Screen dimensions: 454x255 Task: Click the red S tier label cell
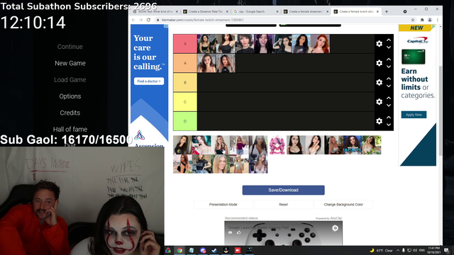185,44
